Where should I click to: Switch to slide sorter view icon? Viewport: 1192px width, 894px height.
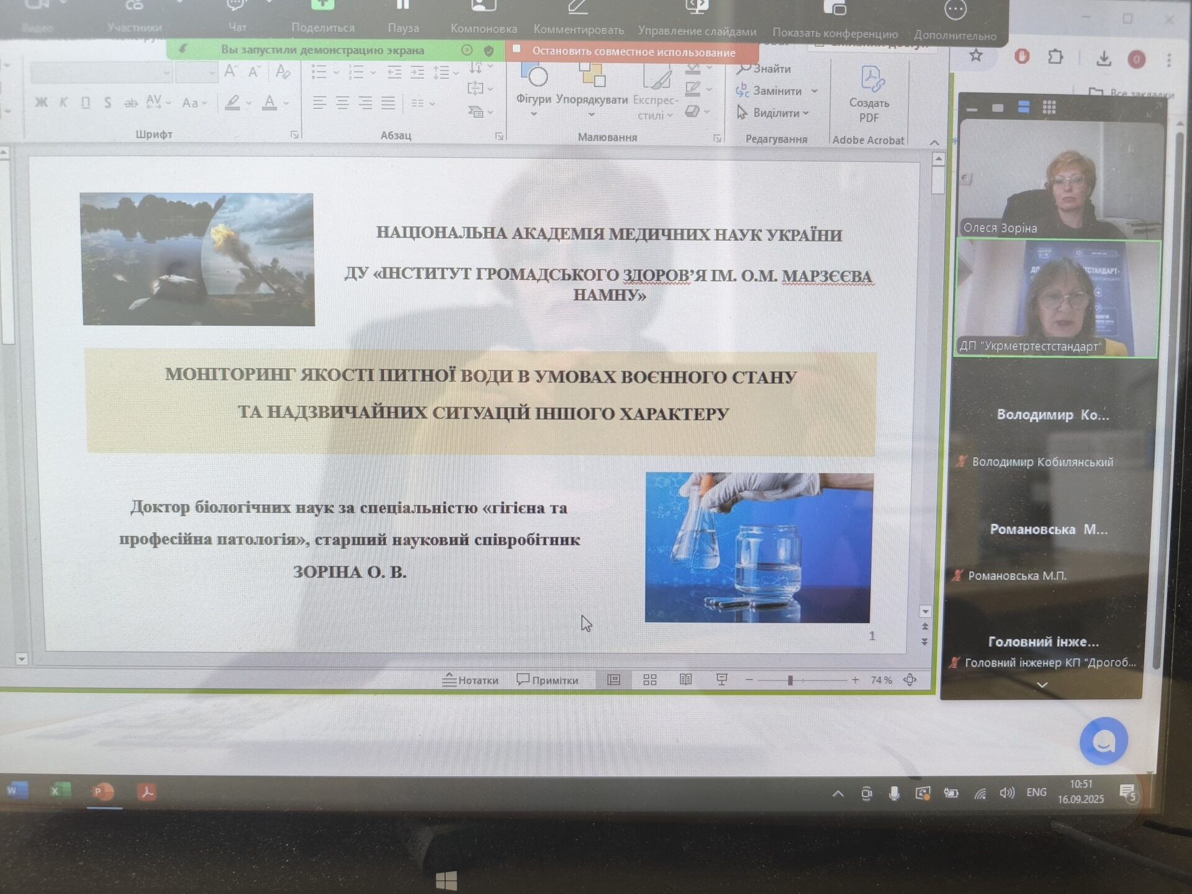click(x=650, y=680)
